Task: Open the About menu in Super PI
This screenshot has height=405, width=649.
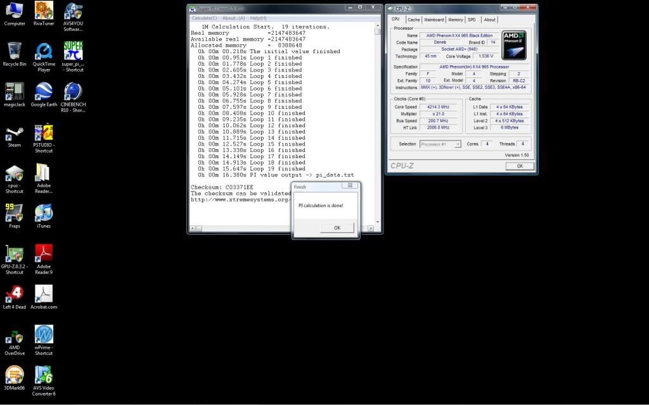Action: coord(233,18)
